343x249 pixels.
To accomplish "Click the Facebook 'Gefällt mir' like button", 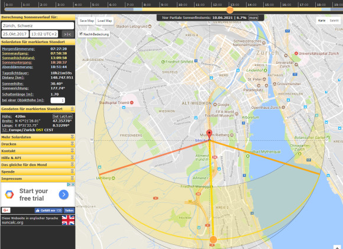I will [48, 211].
